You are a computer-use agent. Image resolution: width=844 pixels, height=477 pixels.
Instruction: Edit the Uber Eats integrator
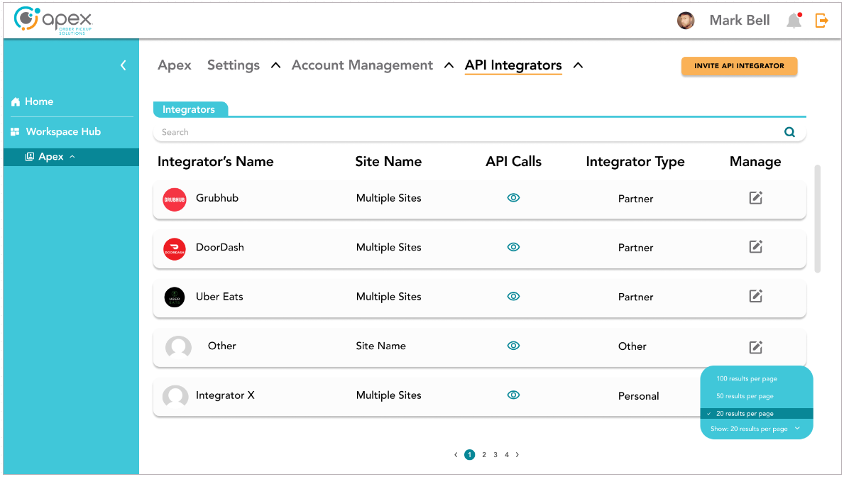(756, 297)
